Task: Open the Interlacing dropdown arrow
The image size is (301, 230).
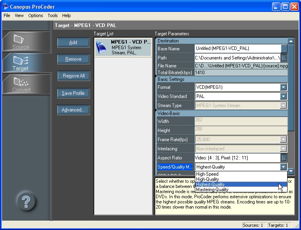Action: 283,149
